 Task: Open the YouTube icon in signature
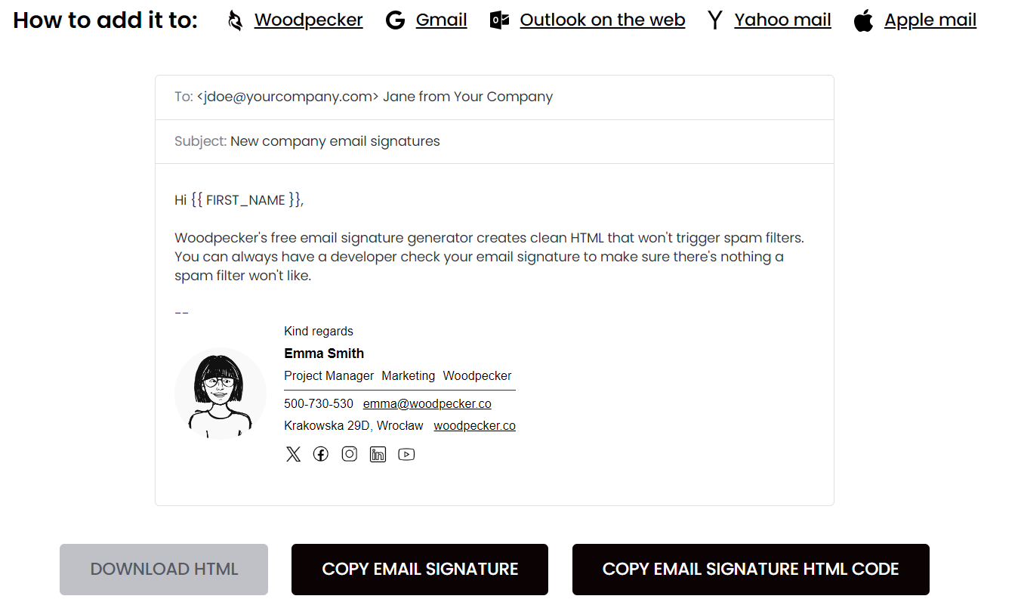(406, 454)
